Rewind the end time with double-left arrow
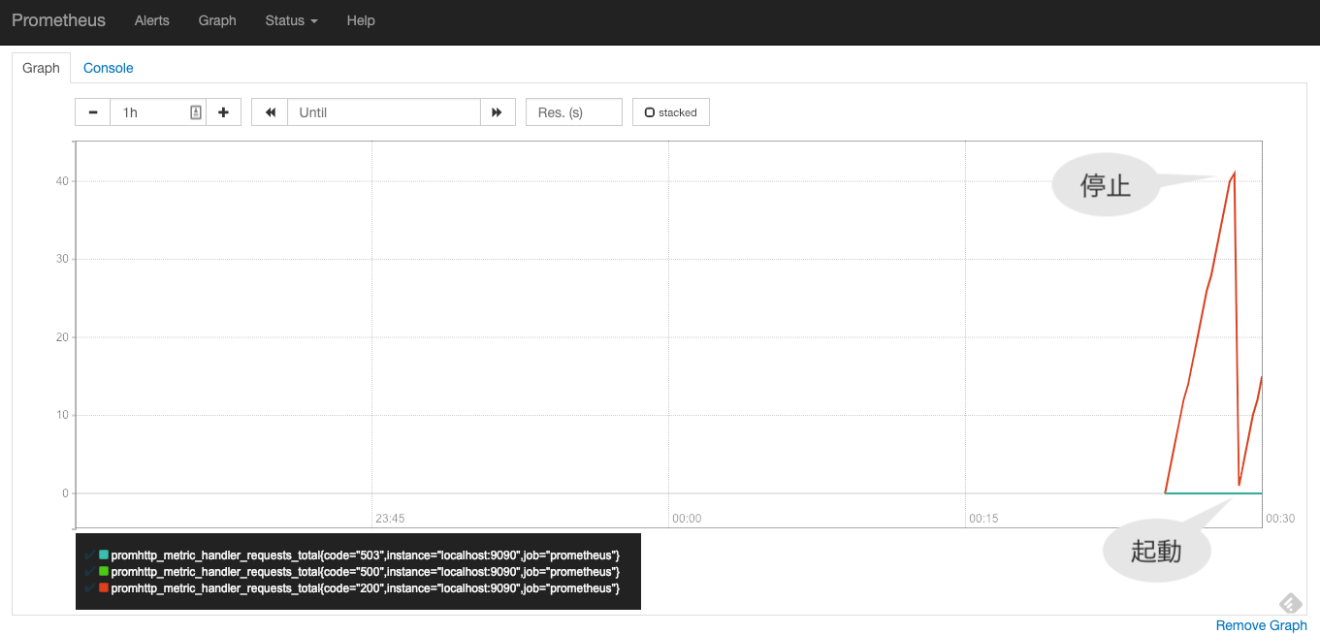The image size is (1320, 634). click(270, 112)
